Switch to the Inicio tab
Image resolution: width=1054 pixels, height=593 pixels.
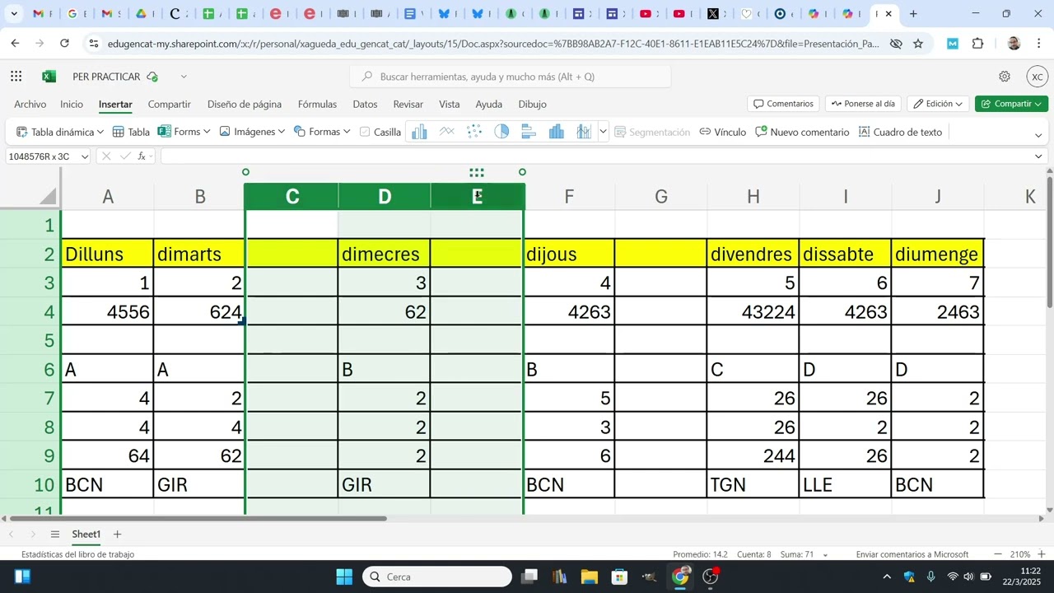(72, 105)
